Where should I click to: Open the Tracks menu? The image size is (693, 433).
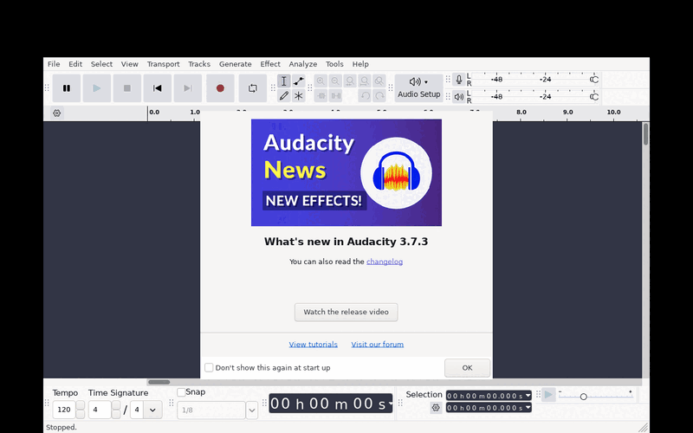pyautogui.click(x=199, y=64)
